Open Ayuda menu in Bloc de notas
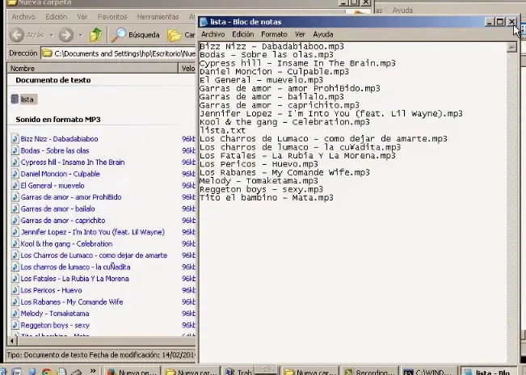 [323, 34]
